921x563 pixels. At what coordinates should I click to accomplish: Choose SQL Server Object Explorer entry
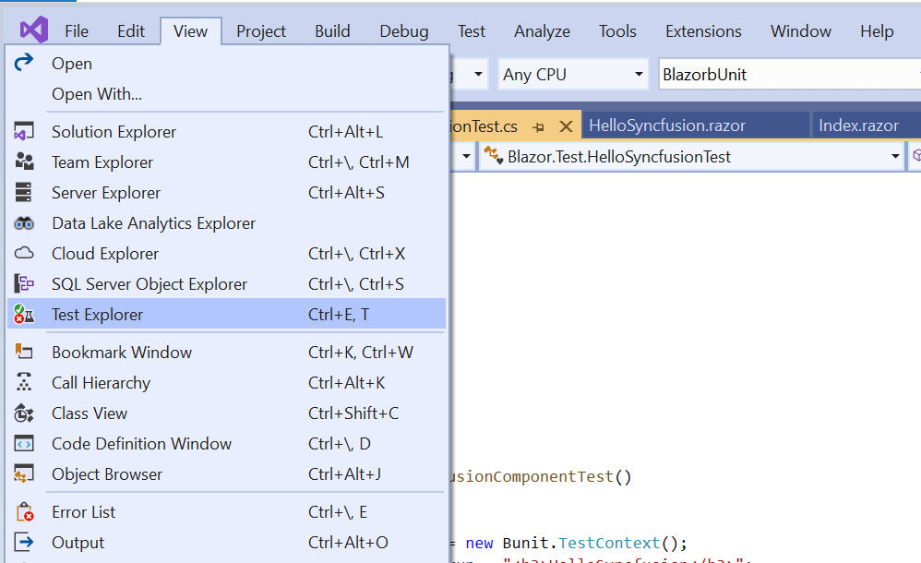(x=226, y=284)
